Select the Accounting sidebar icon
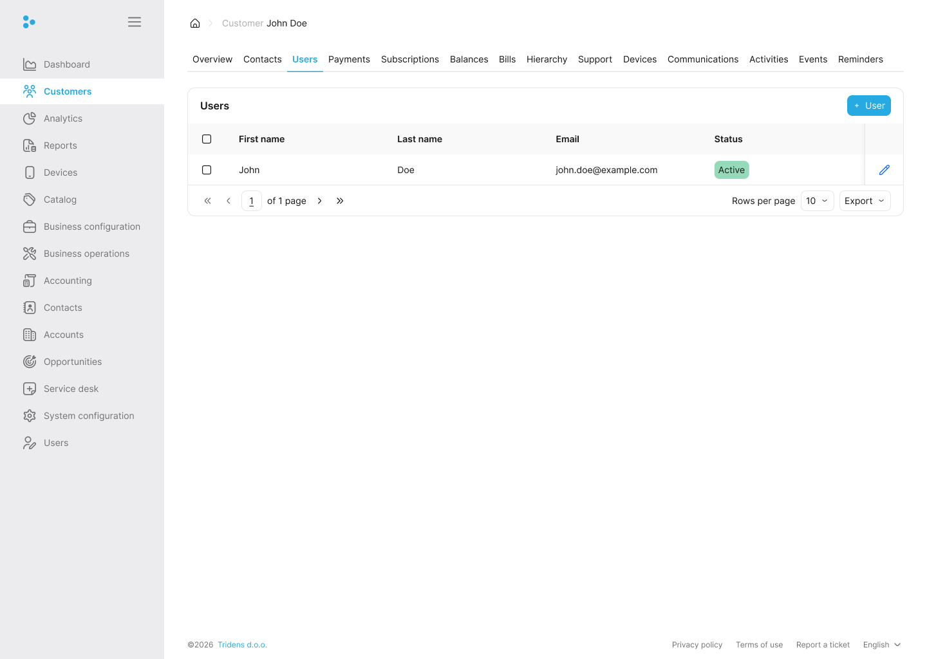The image size is (927, 659). pyautogui.click(x=30, y=281)
